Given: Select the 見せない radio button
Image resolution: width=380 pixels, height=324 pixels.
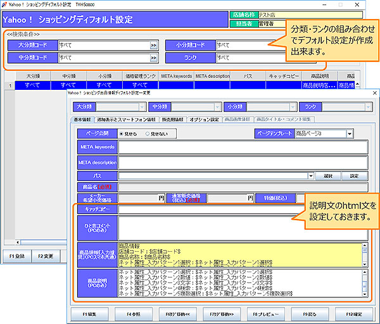Looking at the screenshot, I should click(147, 134).
